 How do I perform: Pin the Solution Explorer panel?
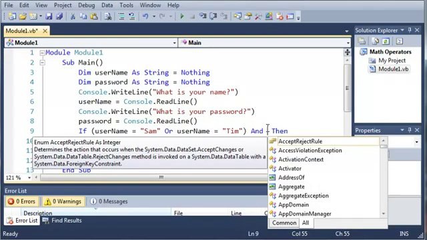[410, 30]
